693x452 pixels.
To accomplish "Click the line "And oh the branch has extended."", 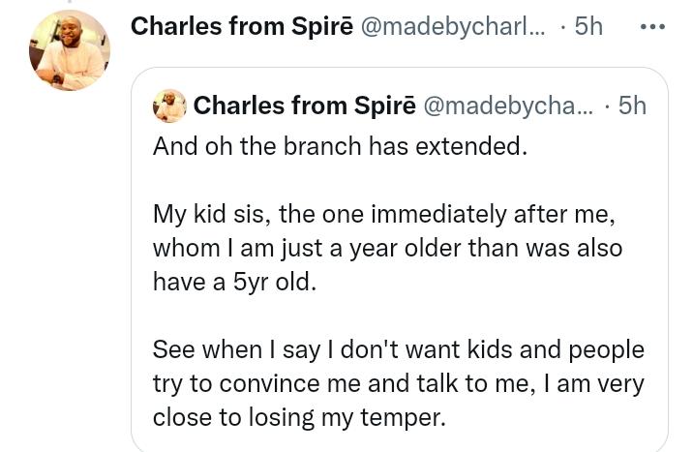I will (x=340, y=146).
